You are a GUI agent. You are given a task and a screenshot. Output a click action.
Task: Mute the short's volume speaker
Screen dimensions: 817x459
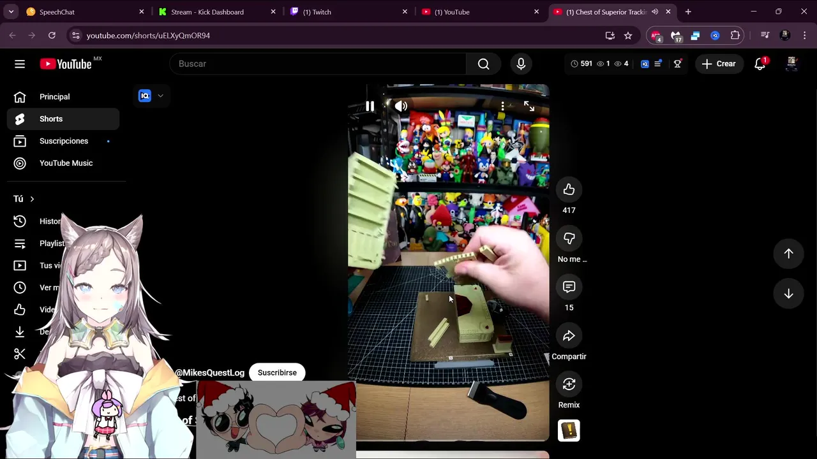(x=401, y=106)
